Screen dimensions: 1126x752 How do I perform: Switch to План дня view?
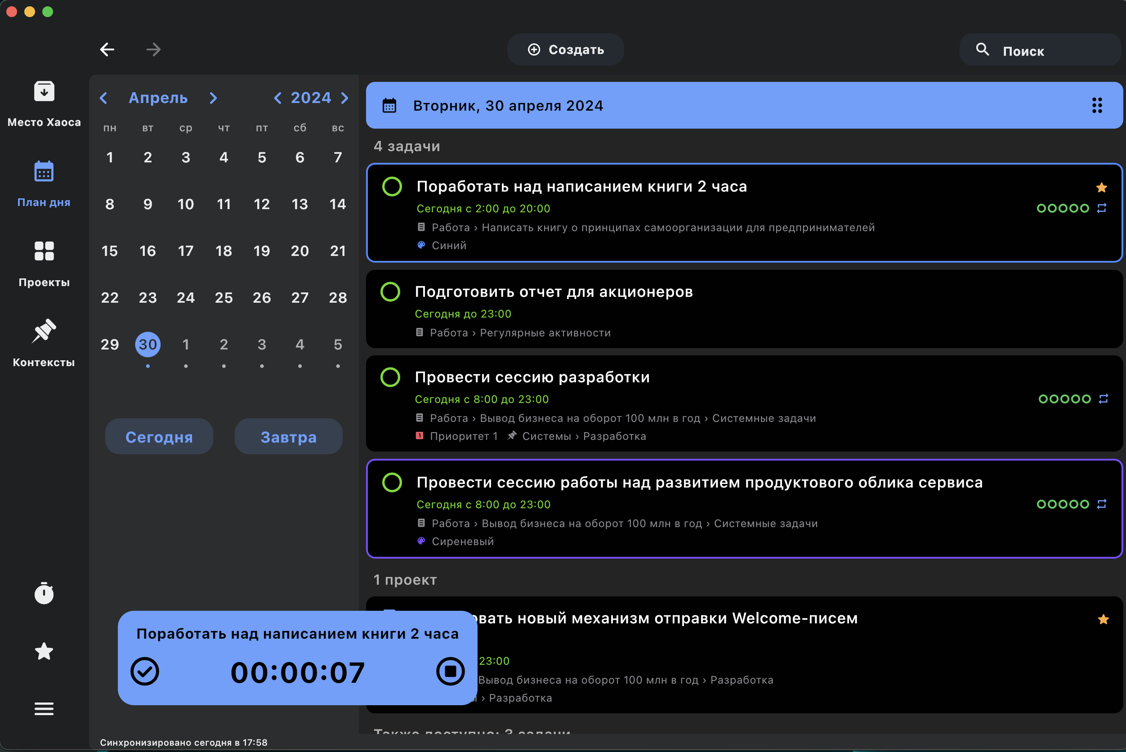tap(44, 184)
